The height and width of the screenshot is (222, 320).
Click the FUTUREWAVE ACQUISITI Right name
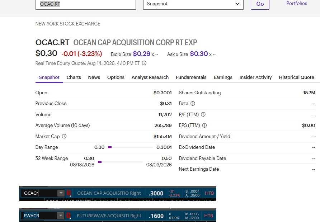(109, 216)
